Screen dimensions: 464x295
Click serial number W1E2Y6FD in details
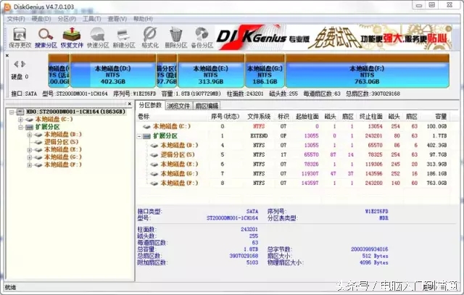(x=376, y=212)
